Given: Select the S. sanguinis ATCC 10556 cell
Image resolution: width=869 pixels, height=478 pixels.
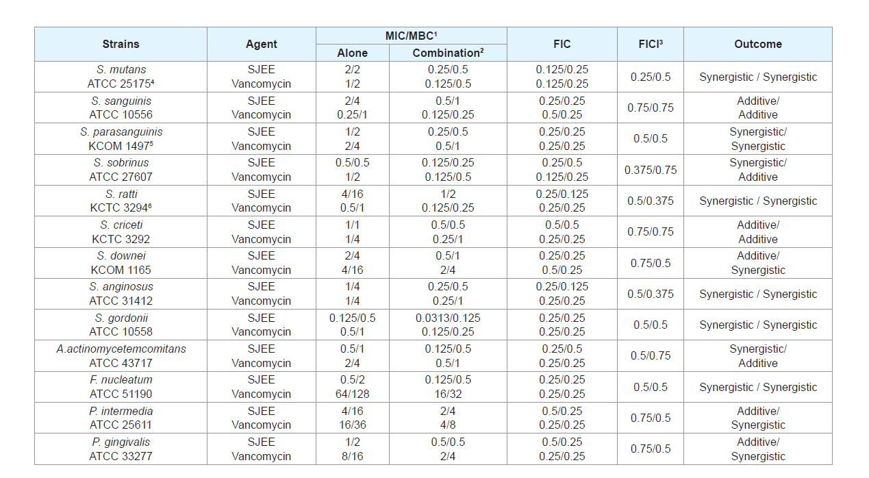Looking at the screenshot, I should click(121, 108).
